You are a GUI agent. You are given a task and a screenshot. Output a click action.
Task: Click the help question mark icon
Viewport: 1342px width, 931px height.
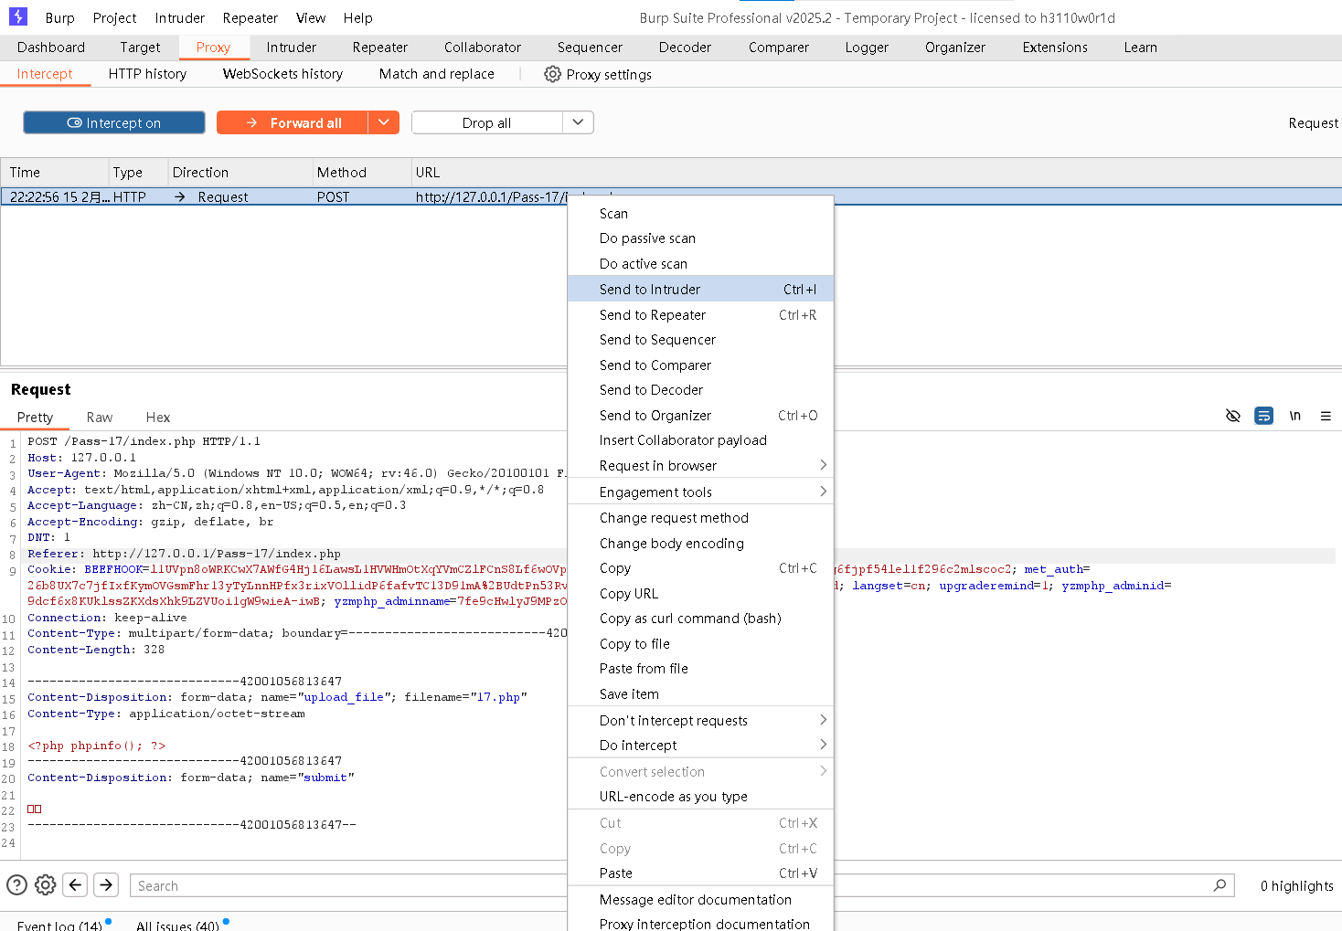(x=16, y=884)
